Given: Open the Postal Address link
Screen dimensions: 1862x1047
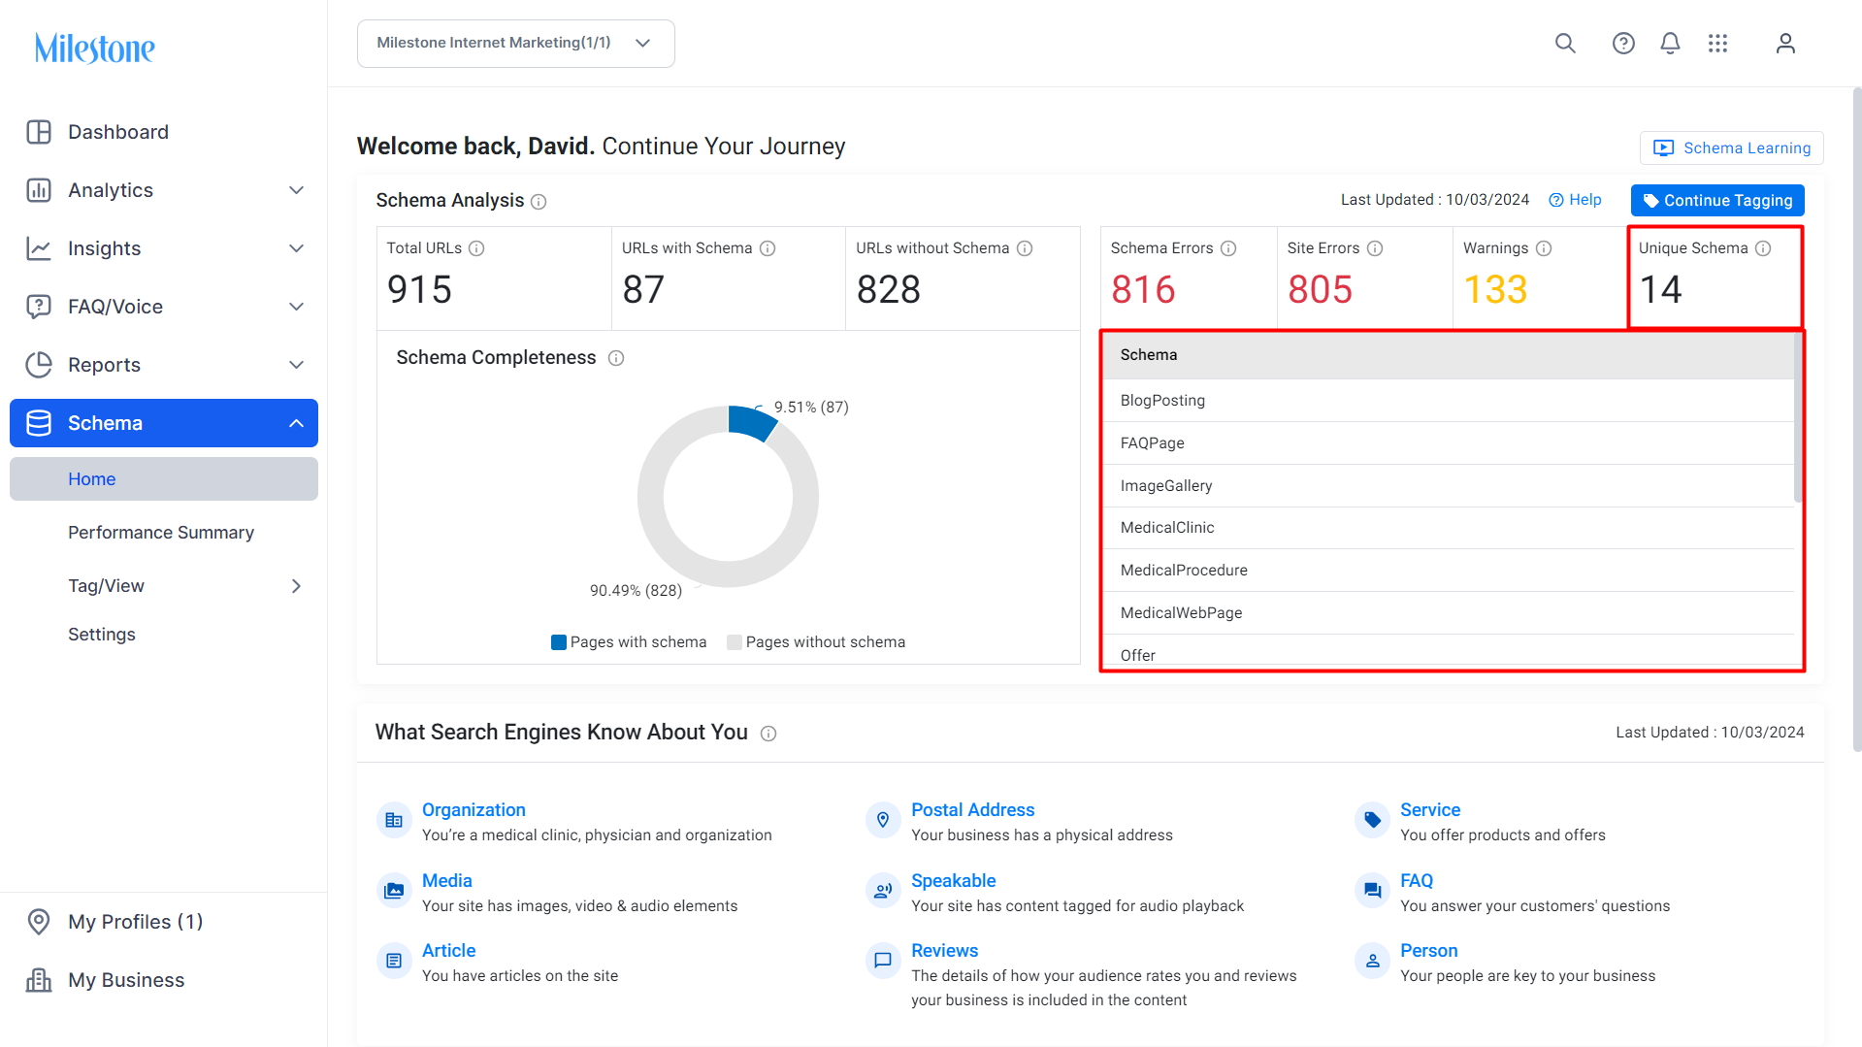Looking at the screenshot, I should click(972, 810).
